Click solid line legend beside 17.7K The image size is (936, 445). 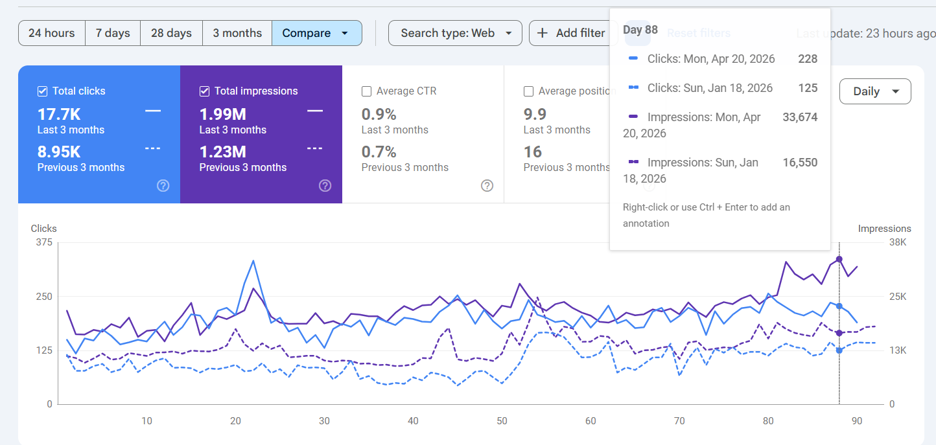click(153, 111)
